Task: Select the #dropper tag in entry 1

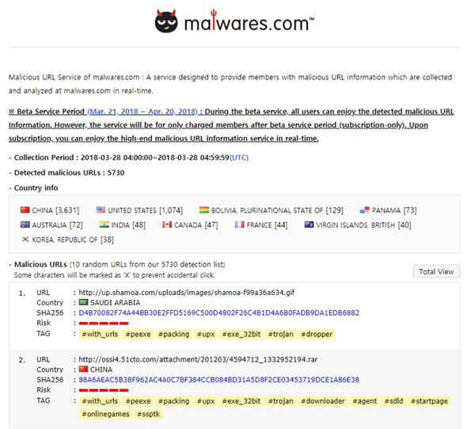Action: click(317, 334)
